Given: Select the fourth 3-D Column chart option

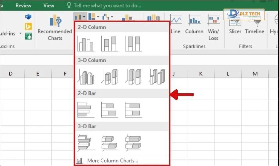Looking at the screenshot, I should point(157,77).
